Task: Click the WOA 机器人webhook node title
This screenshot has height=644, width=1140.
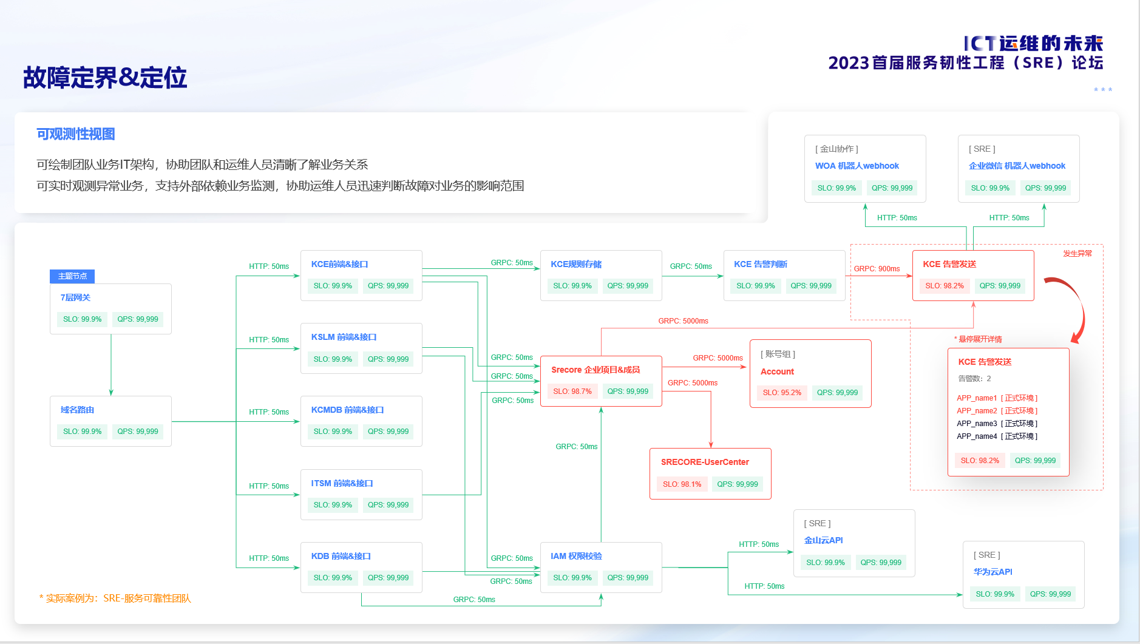Action: pyautogui.click(x=857, y=166)
